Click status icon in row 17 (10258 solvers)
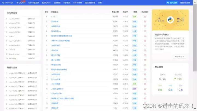Viewport: 197px width, 111px height. point(145,94)
